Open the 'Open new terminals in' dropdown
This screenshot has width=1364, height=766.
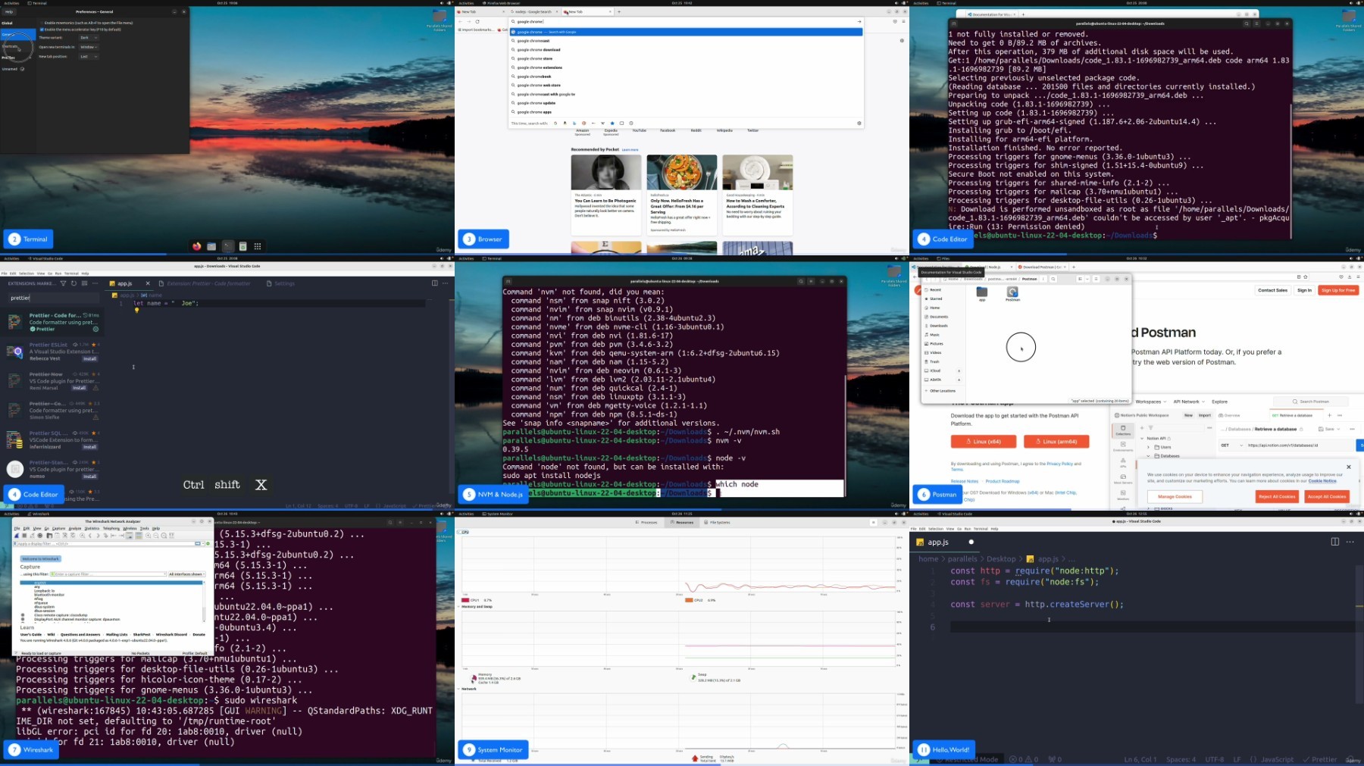pos(89,47)
